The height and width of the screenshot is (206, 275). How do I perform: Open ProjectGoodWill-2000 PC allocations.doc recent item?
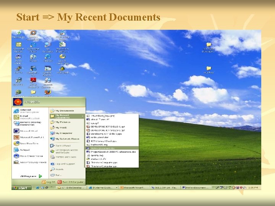112,152
